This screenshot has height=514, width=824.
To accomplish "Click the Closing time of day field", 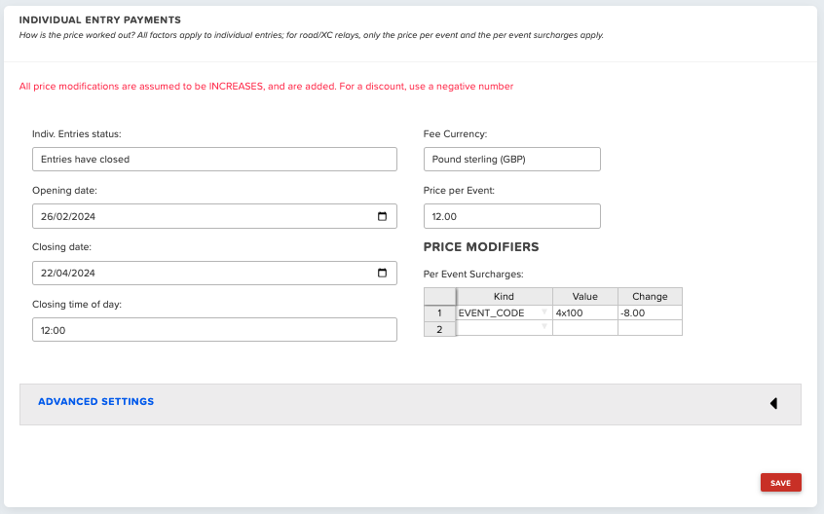I will pyautogui.click(x=214, y=330).
